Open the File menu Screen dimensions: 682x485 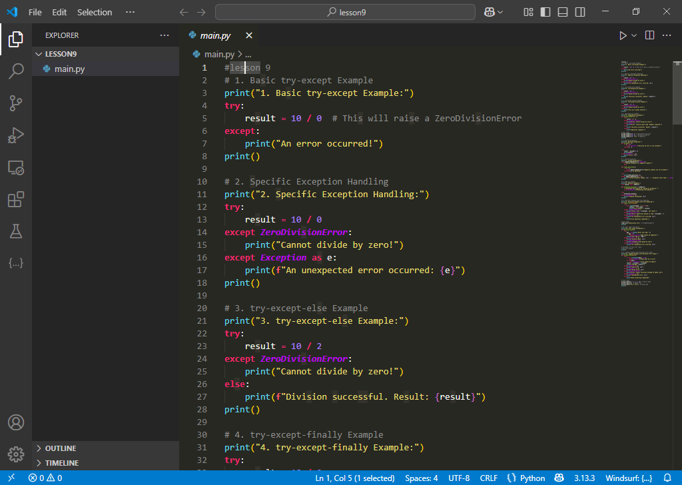[x=35, y=12]
